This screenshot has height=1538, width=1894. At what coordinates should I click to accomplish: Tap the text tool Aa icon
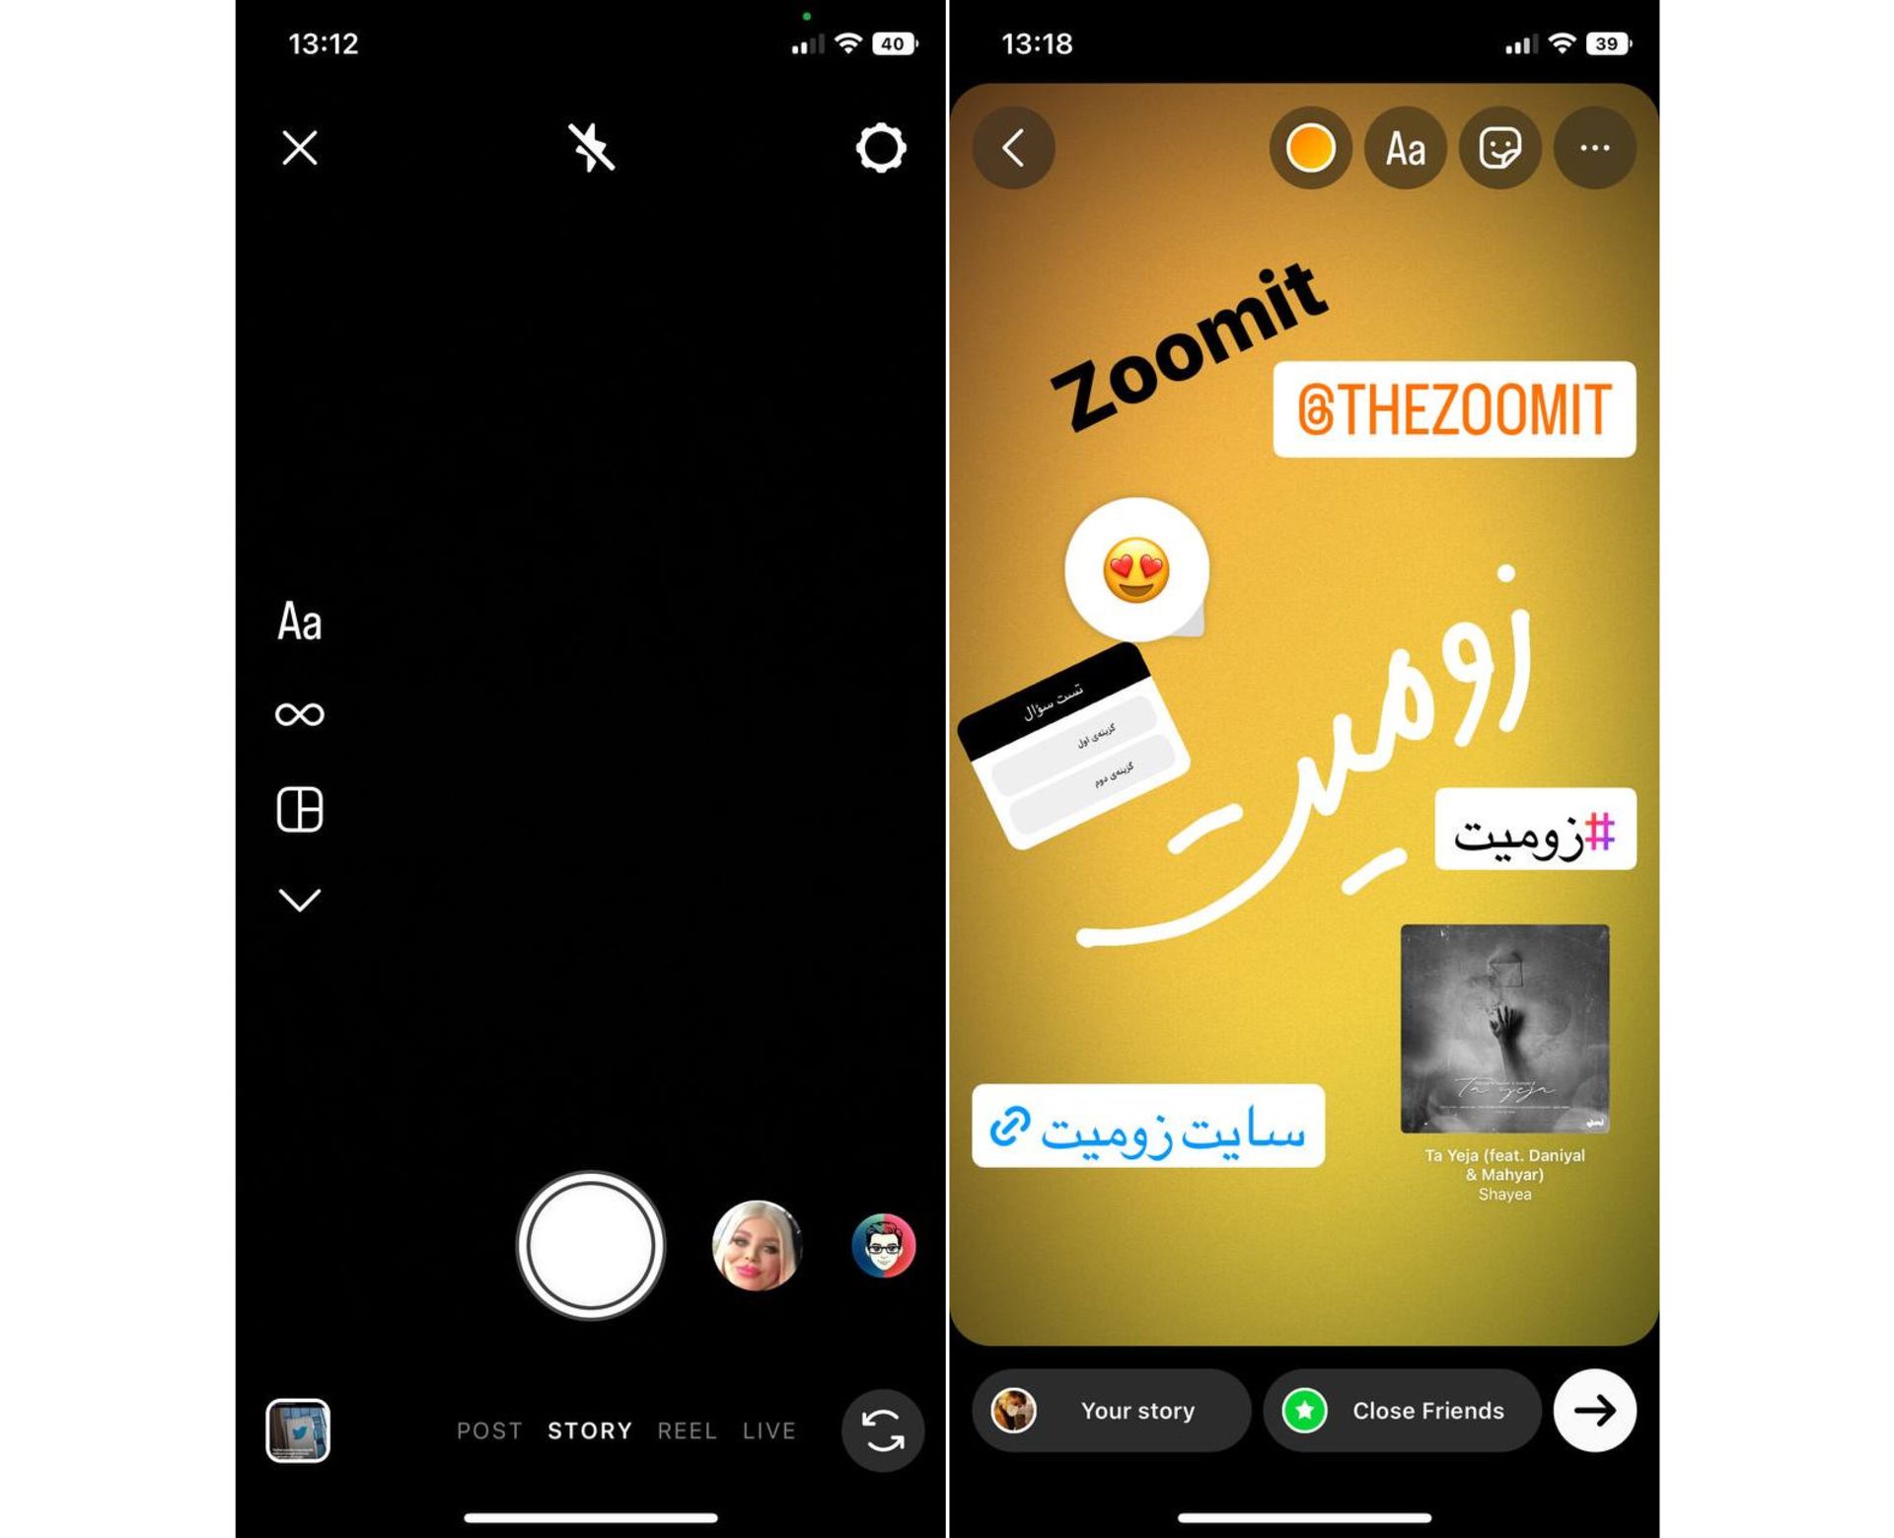(301, 622)
